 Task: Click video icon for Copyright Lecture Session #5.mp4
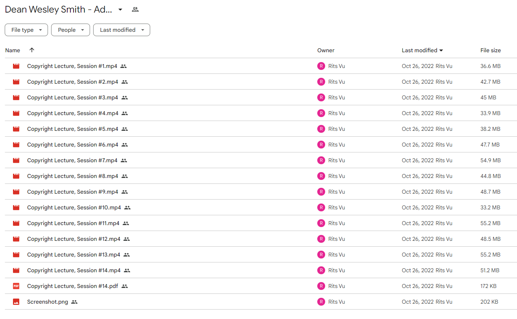(16, 129)
